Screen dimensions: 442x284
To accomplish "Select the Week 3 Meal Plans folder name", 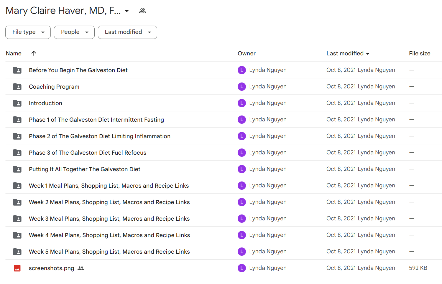I will 109,219.
